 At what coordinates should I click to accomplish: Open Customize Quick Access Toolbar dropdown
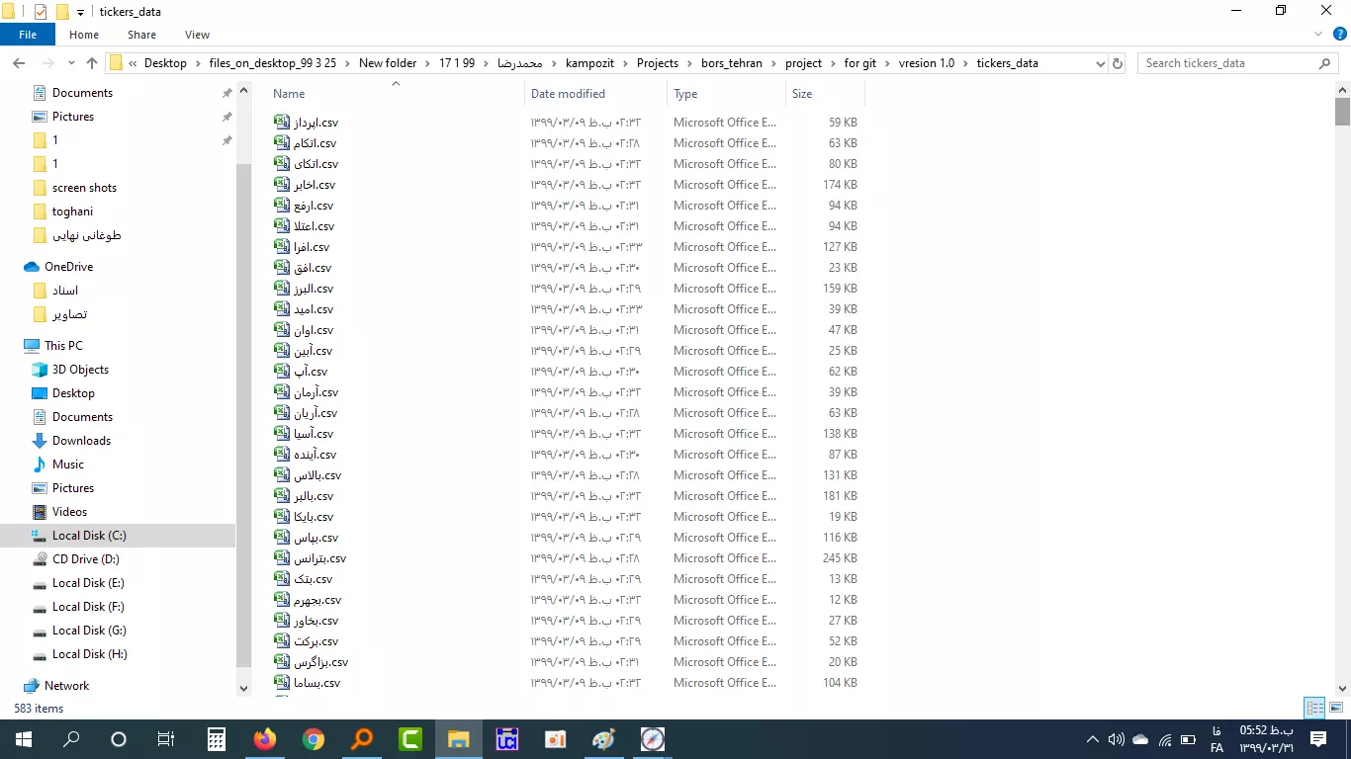tap(80, 13)
